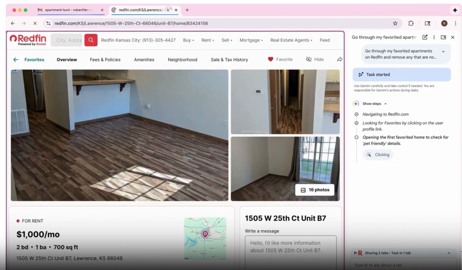Image resolution: width=462 pixels, height=270 pixels.
Task: Click the Gemini sparkle icon beside Show steps
Action: pos(356,104)
